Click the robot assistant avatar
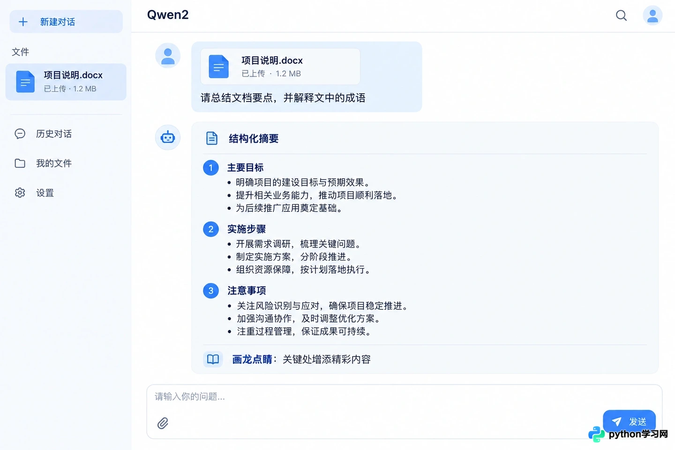 (x=168, y=137)
